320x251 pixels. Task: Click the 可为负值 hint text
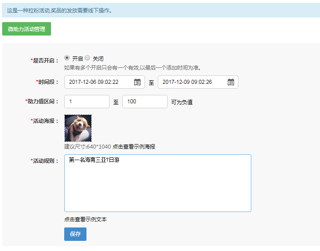tap(182, 102)
